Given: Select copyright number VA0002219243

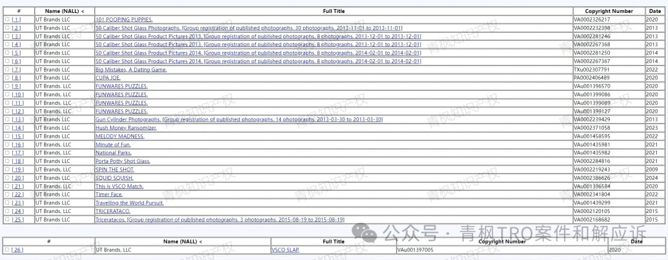Looking at the screenshot, I should coord(592,169).
